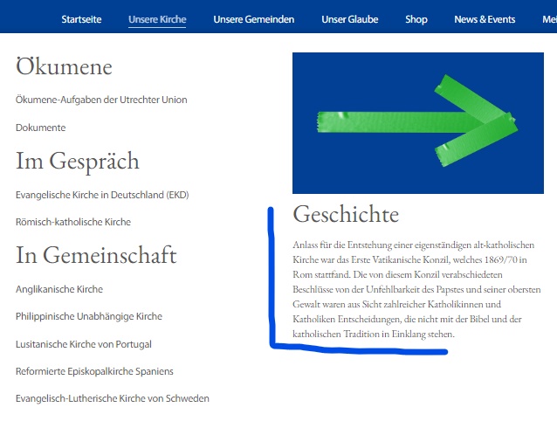The image size is (557, 428).
Task: Click the Ökumene heading
Action: point(64,66)
